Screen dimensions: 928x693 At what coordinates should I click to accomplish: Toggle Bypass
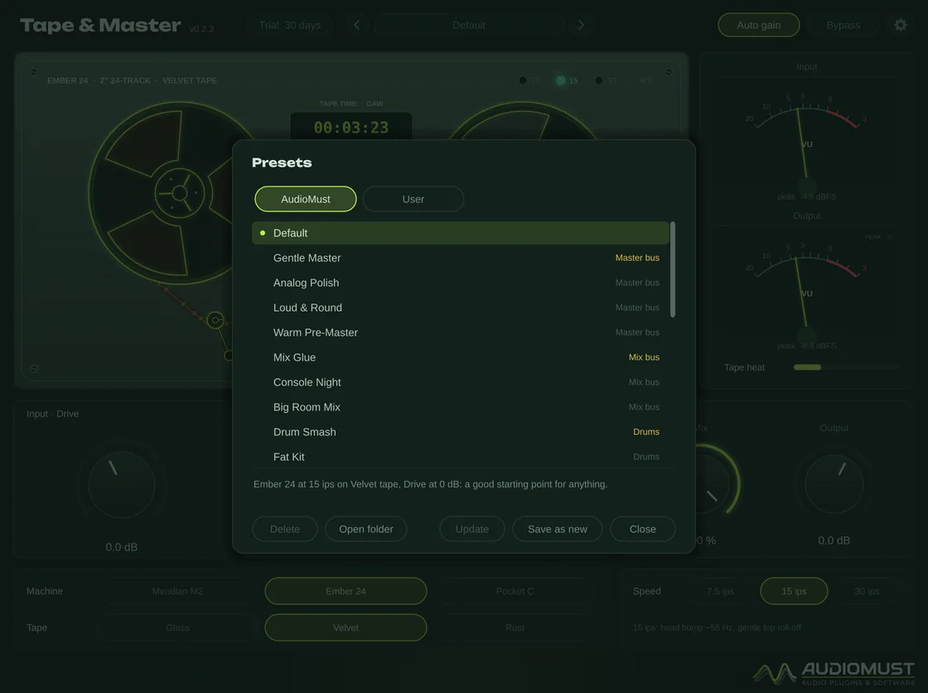click(x=843, y=25)
